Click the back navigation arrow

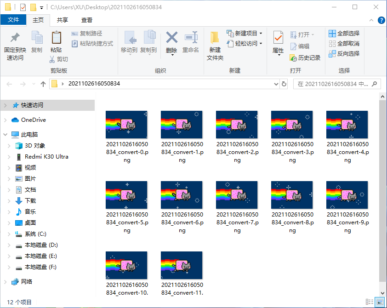click(8, 85)
